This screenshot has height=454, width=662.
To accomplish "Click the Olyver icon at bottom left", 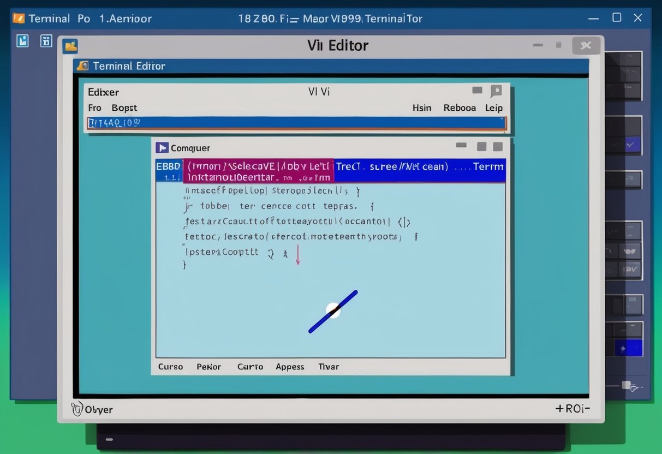I will click(77, 408).
